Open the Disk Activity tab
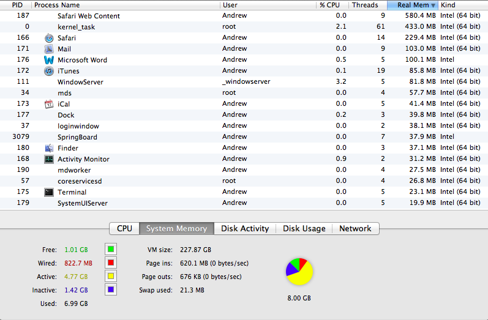This screenshot has width=488, height=320. point(245,229)
